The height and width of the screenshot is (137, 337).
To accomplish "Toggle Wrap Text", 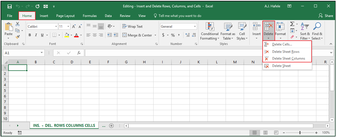I will 132,27.
